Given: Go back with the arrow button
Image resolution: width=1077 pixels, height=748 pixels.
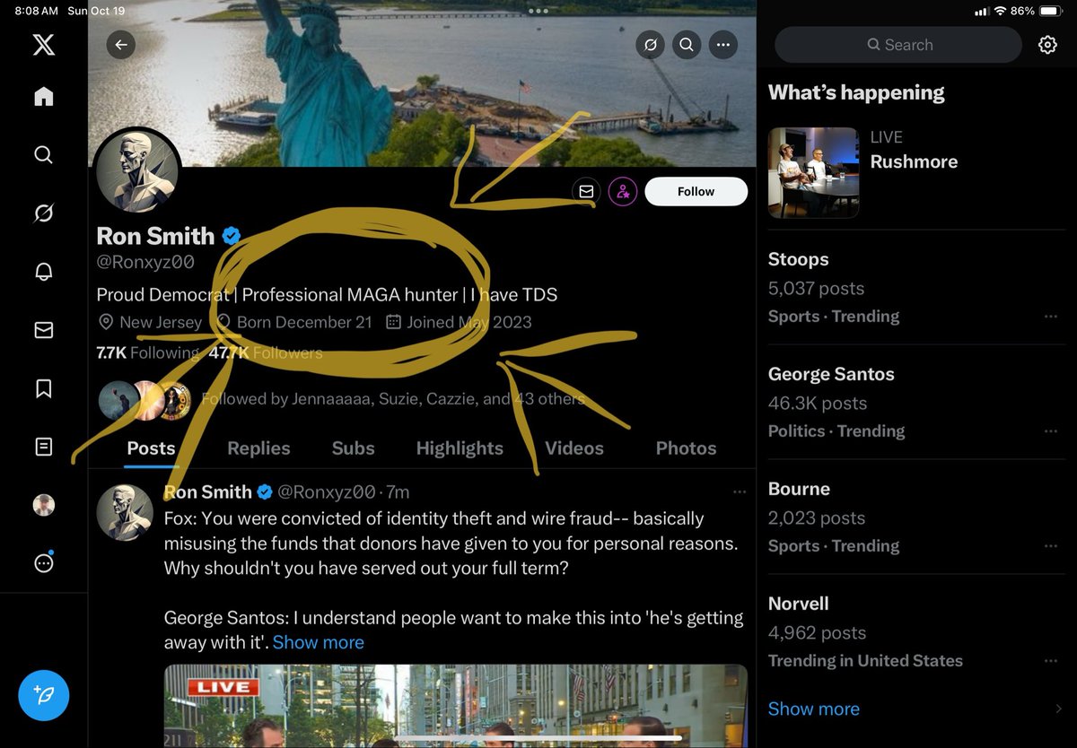Looking at the screenshot, I should coord(120,45).
